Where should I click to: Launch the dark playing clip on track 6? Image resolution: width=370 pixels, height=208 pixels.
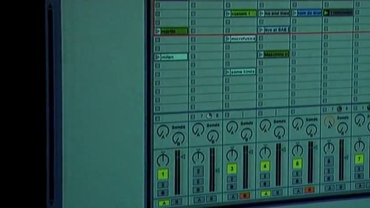pyautogui.click(x=326, y=13)
